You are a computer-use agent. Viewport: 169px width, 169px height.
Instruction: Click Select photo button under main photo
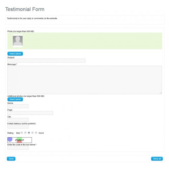click(x=15, y=54)
